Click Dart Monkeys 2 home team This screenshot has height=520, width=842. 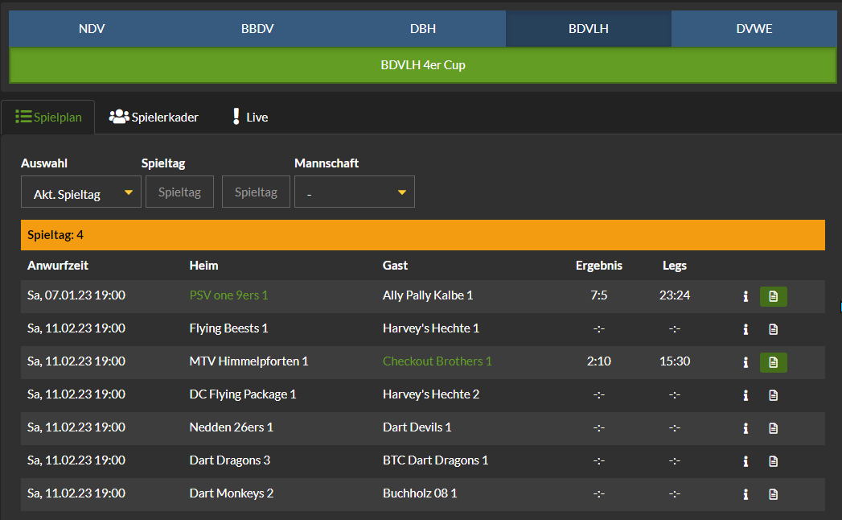[232, 493]
